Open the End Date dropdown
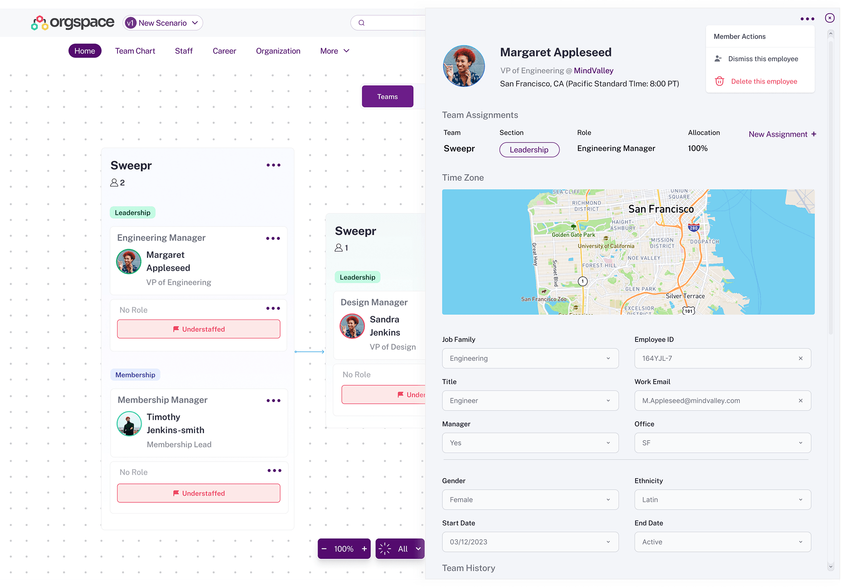The width and height of the screenshot is (842, 587). (723, 542)
